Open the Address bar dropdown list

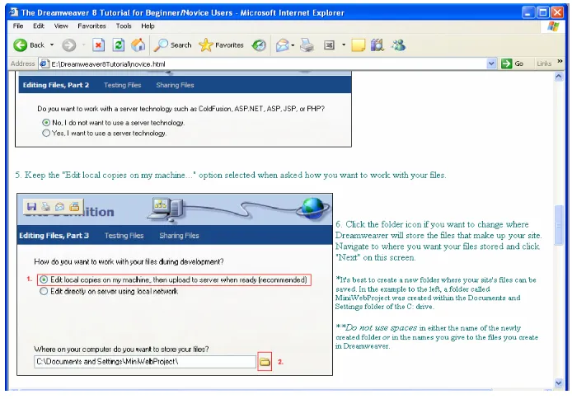click(491, 63)
